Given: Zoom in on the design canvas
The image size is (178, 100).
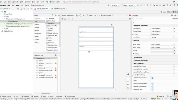Looking at the screenshot, I should point(128,78).
